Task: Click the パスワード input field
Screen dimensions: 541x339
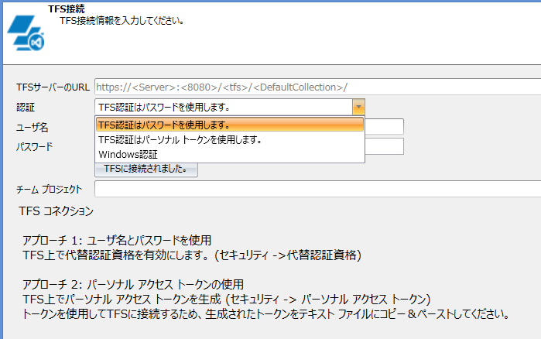Action: (x=385, y=146)
